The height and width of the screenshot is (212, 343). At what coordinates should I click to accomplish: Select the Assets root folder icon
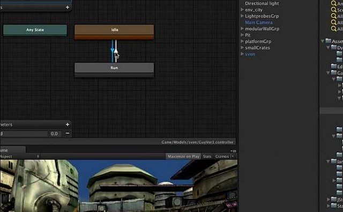[328, 41]
